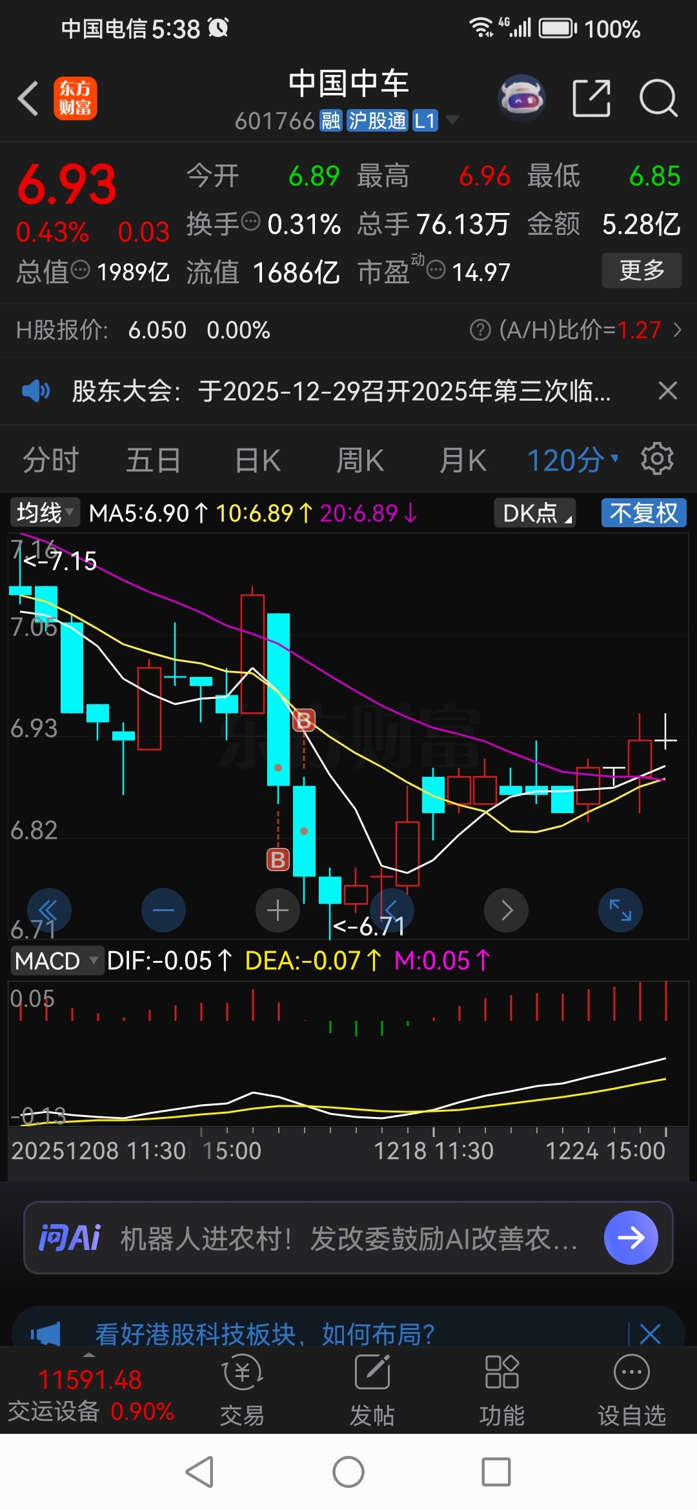Screen dimensions: 697x1510
Task: Dismiss the 股东大会 announcement bar
Action: click(667, 391)
